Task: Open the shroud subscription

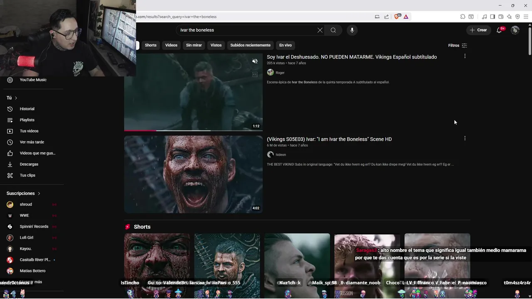Action: (26, 204)
